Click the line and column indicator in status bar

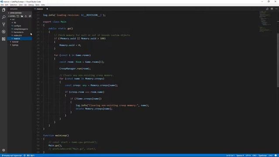230,156
